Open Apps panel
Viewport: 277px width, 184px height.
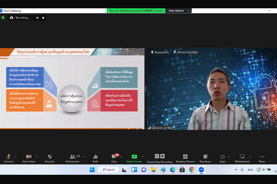(223, 158)
